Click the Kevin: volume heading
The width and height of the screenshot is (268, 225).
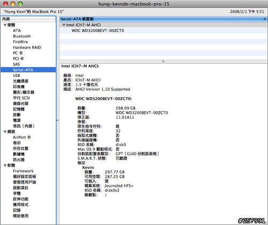point(88,168)
